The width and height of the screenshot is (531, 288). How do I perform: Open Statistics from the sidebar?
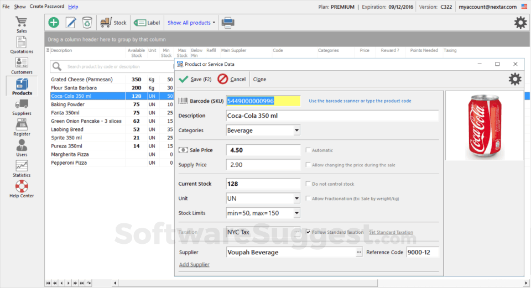pos(22,169)
